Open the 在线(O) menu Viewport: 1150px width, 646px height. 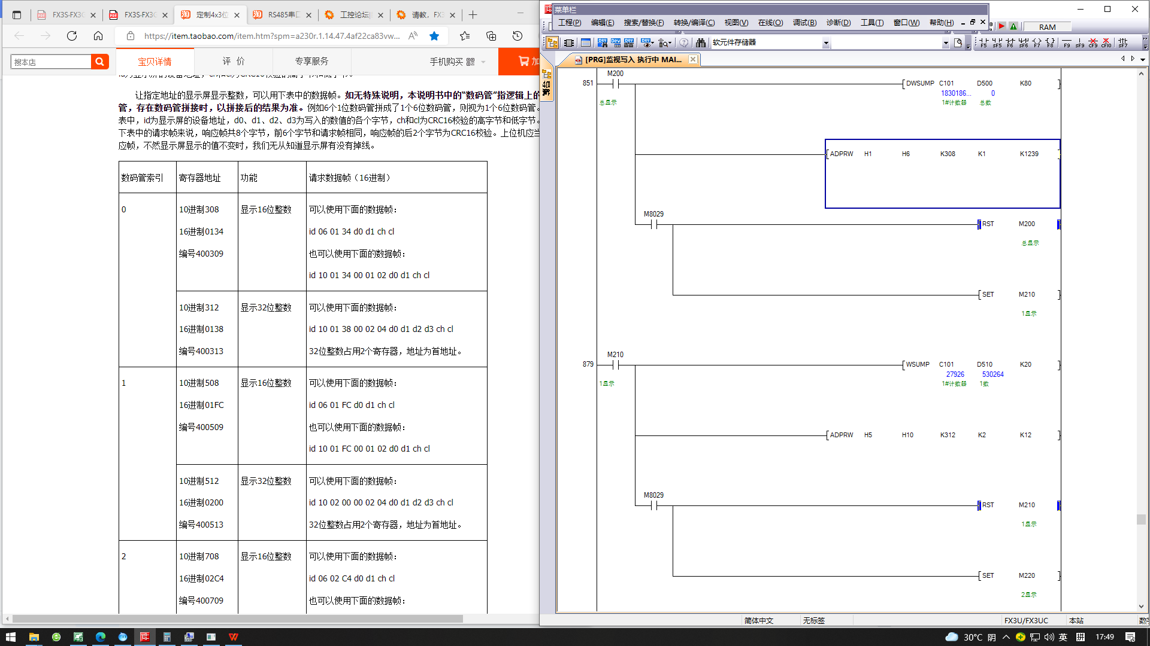click(770, 23)
